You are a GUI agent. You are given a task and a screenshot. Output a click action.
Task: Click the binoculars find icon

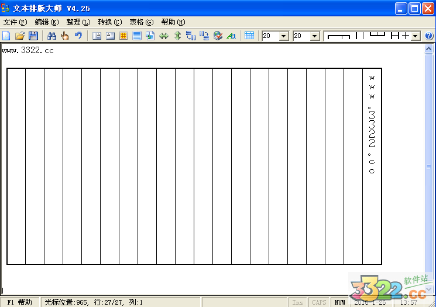click(x=52, y=36)
